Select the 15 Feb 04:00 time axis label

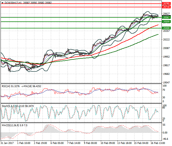click(141, 143)
